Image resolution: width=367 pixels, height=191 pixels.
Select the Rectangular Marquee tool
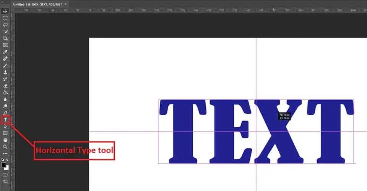click(5, 18)
